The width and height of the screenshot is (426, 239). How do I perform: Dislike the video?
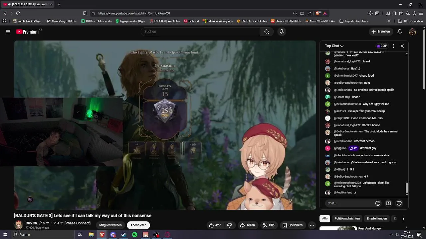pyautogui.click(x=229, y=225)
